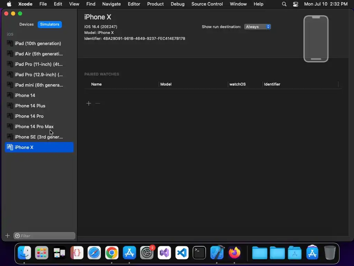Close the Devices and Simulators window
Viewport: 354px width, 266px height.
tap(6, 14)
